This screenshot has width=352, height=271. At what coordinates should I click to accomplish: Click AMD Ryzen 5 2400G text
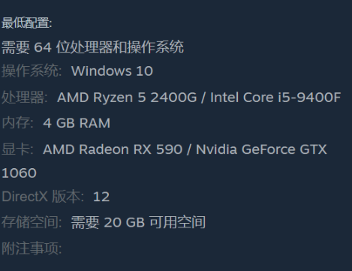(x=127, y=97)
